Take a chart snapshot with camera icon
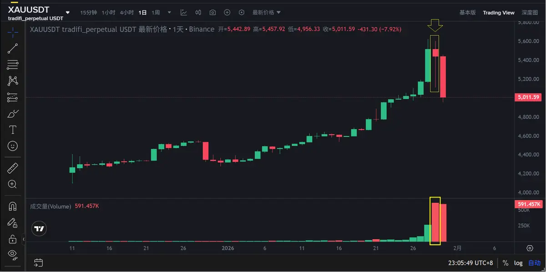Viewport: 546px width, 272px height. click(212, 13)
